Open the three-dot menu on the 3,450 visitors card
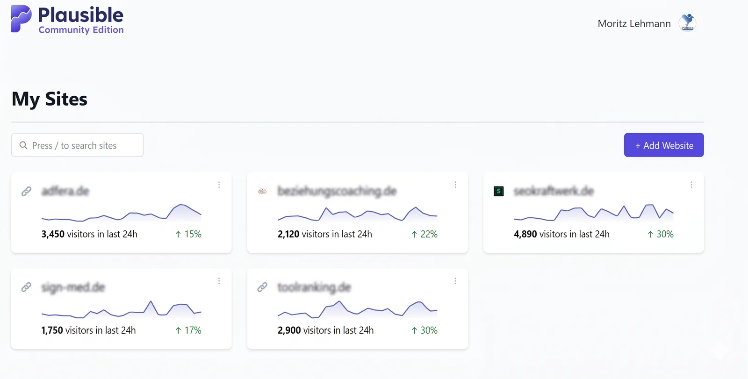Image resolution: width=748 pixels, height=379 pixels. click(x=219, y=185)
